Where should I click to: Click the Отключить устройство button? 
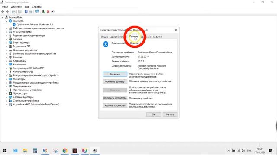click(115, 98)
